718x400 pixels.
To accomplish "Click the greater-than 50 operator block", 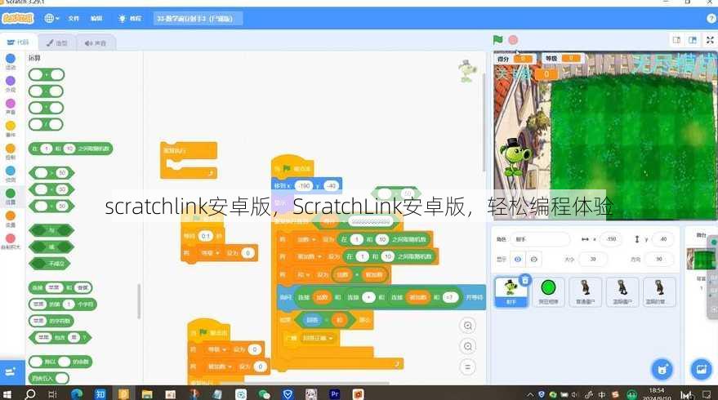I will tap(51, 172).
